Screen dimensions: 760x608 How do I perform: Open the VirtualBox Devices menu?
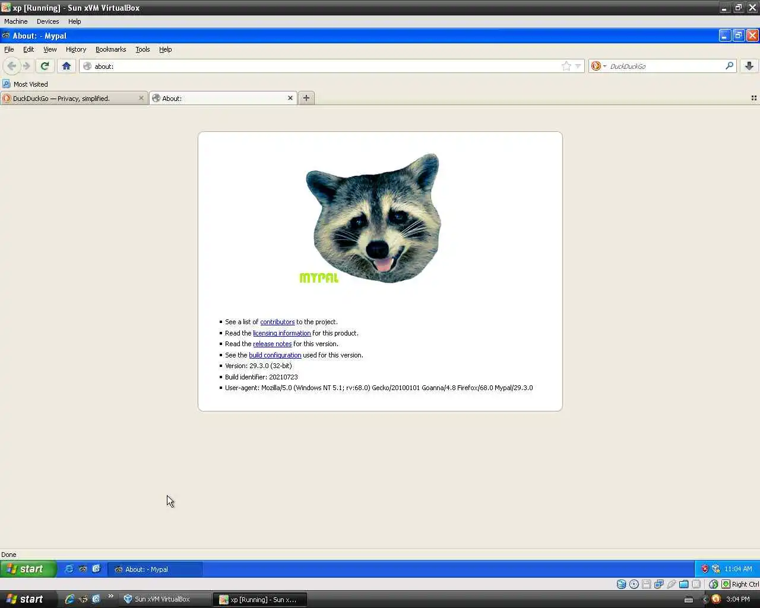click(47, 21)
